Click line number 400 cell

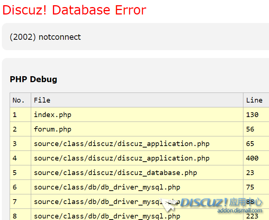coord(252,158)
